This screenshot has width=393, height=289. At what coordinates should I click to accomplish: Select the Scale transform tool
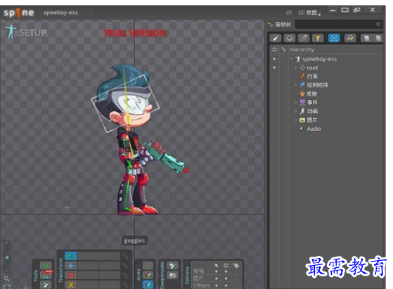click(x=71, y=275)
